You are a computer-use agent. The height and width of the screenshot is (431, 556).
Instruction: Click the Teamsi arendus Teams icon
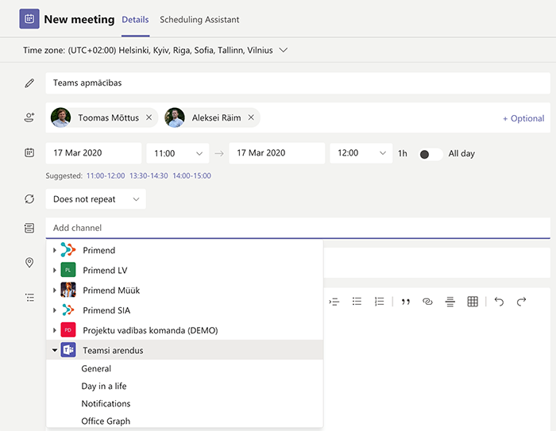point(68,350)
